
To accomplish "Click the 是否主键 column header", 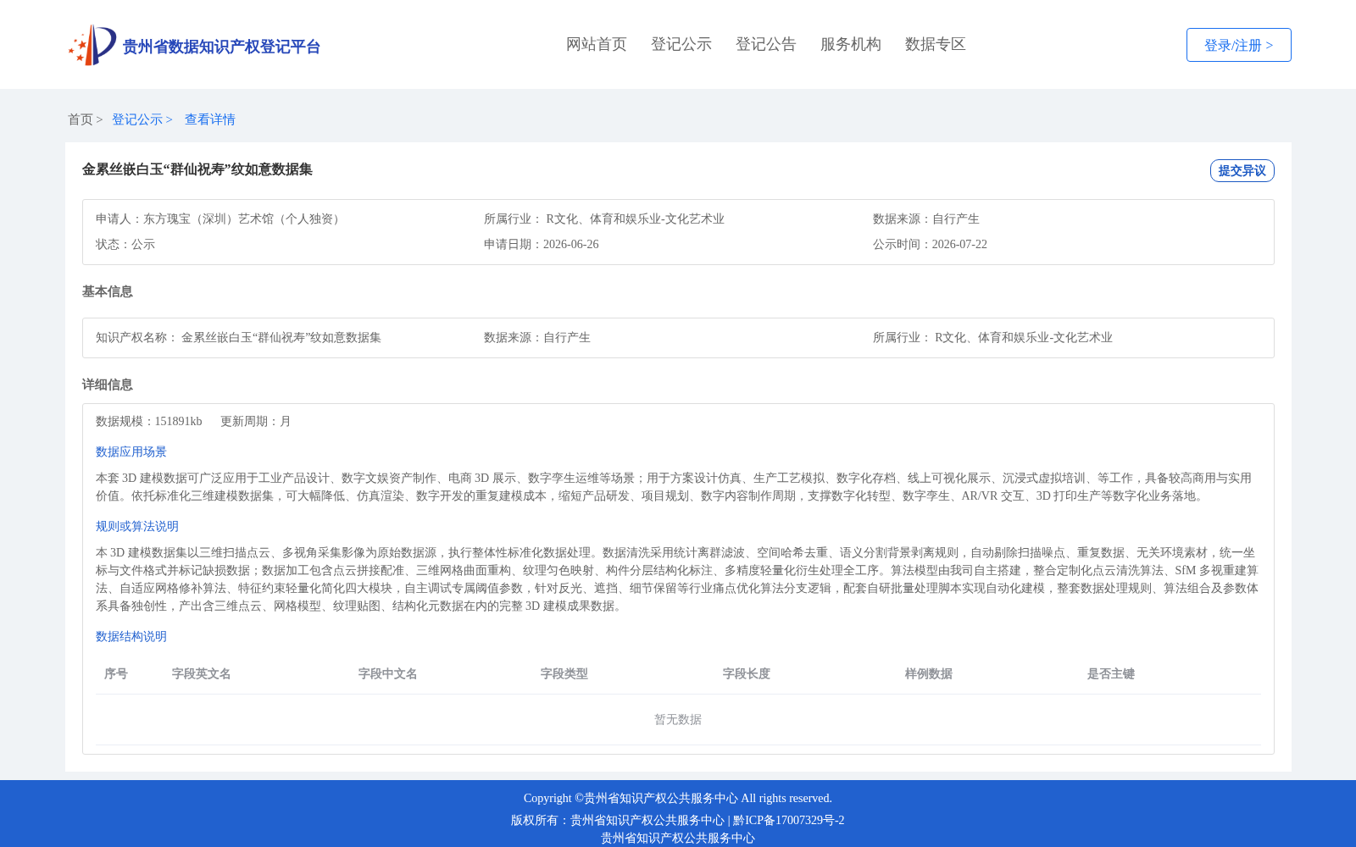I will 1111,673.
